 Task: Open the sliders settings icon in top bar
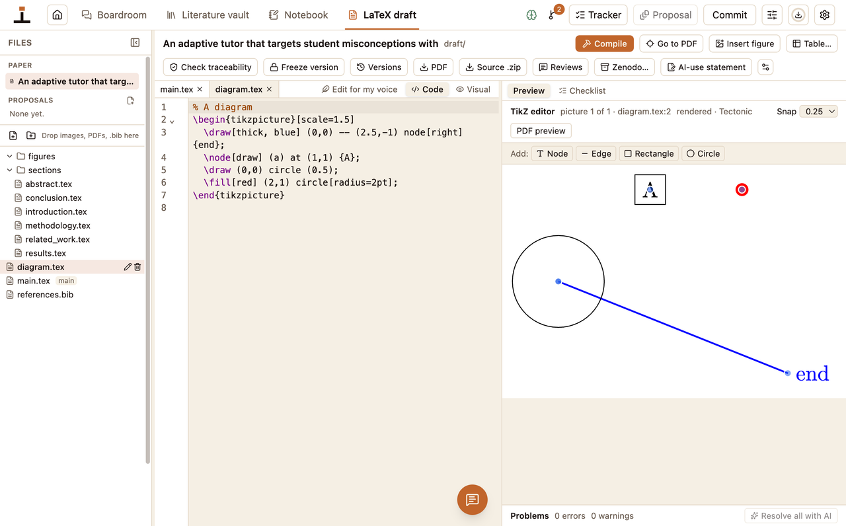coord(772,15)
